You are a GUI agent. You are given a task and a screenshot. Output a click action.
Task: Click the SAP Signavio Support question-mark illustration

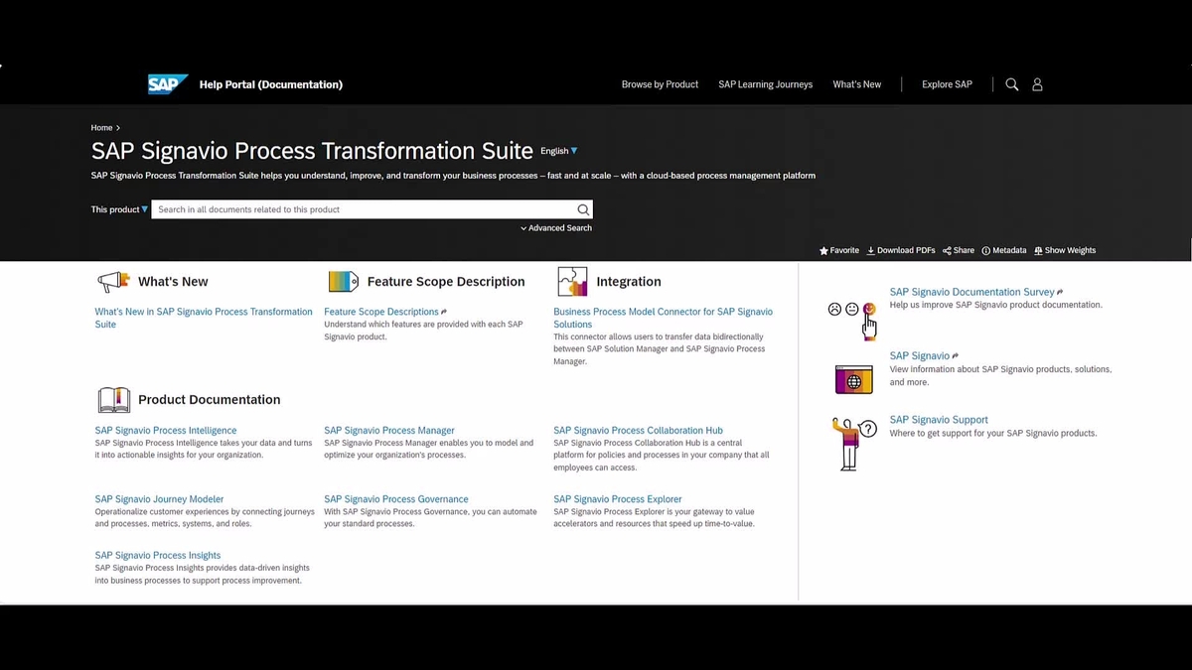(x=852, y=442)
